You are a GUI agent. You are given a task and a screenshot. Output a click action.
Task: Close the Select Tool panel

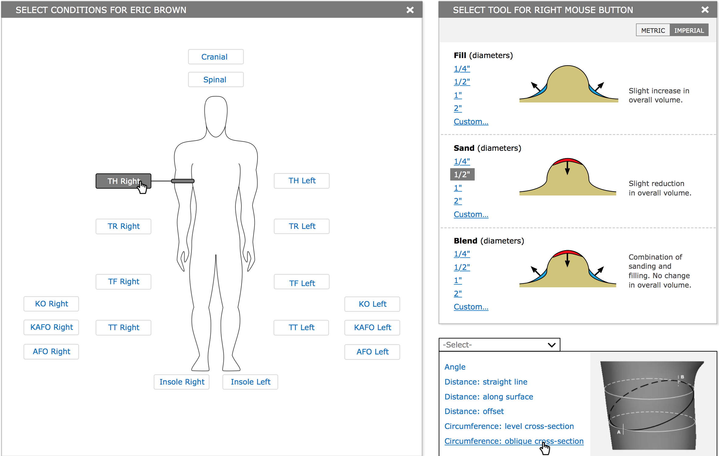(705, 10)
